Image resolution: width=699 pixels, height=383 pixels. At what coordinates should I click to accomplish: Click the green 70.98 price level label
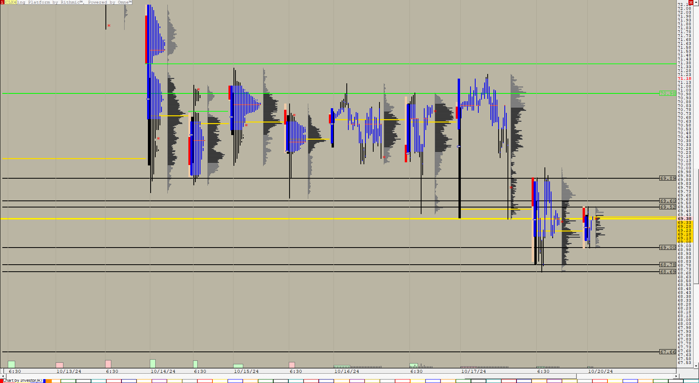pyautogui.click(x=667, y=93)
